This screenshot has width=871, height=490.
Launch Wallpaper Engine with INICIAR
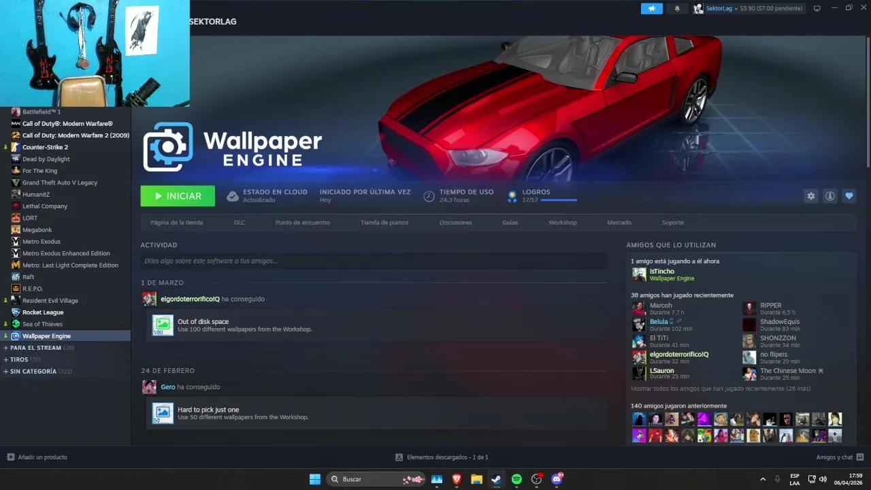pyautogui.click(x=178, y=196)
